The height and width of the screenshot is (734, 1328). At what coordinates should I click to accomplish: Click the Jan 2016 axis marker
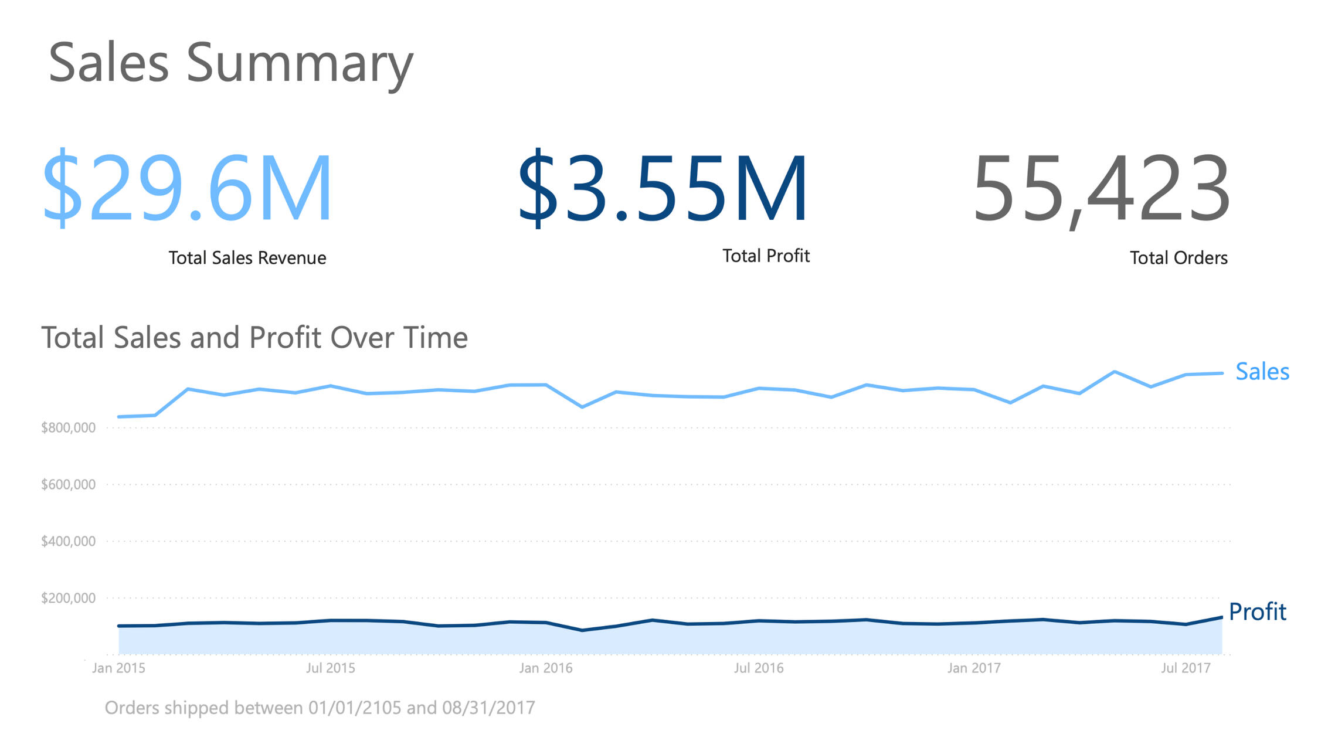coord(545,668)
